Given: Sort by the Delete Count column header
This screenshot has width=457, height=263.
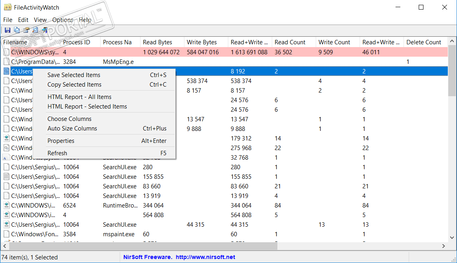Looking at the screenshot, I should point(425,42).
